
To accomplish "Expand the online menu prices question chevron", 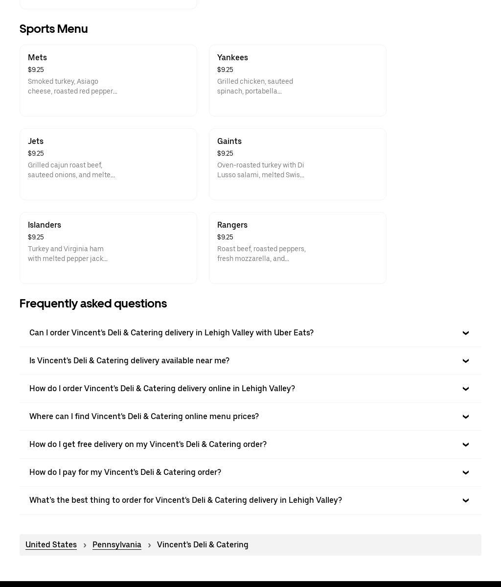I will [x=466, y=417].
